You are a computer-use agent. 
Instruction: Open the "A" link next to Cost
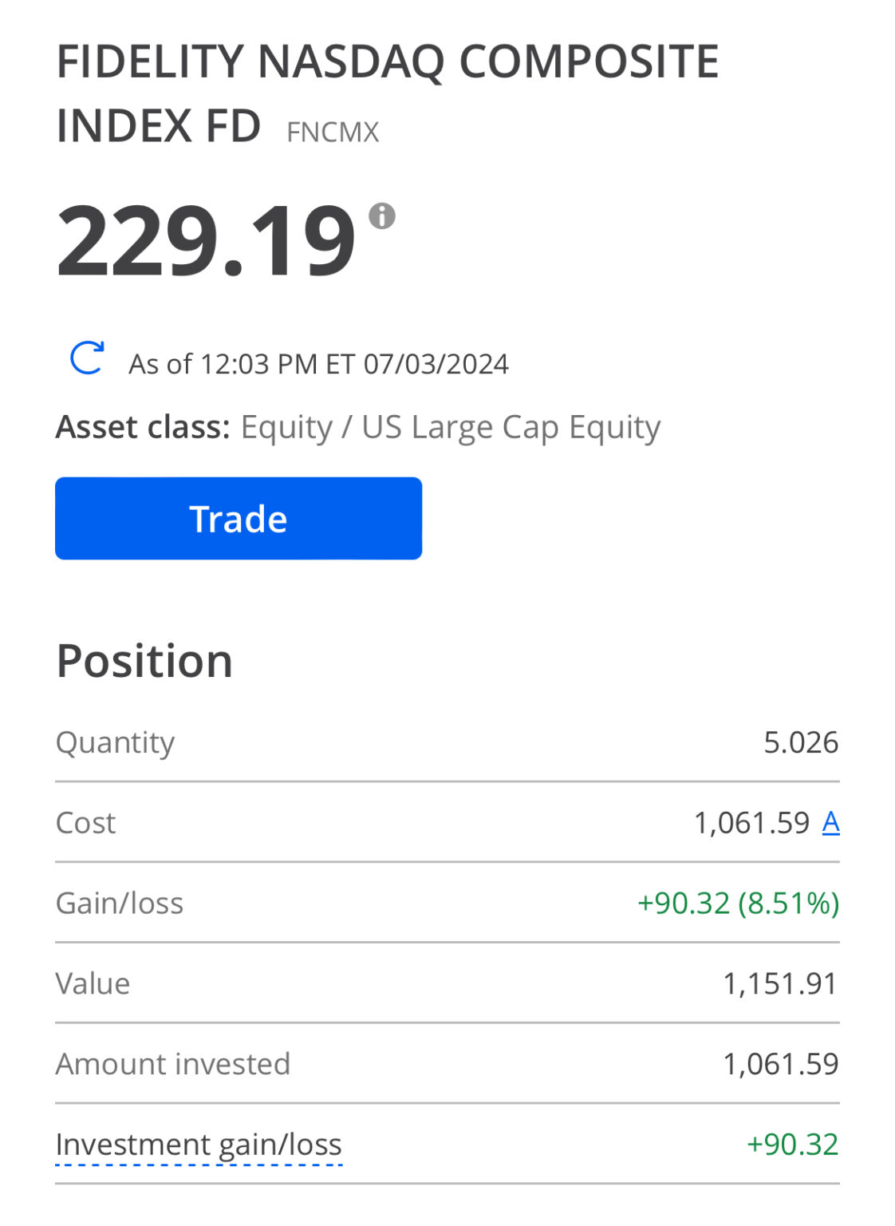(830, 822)
